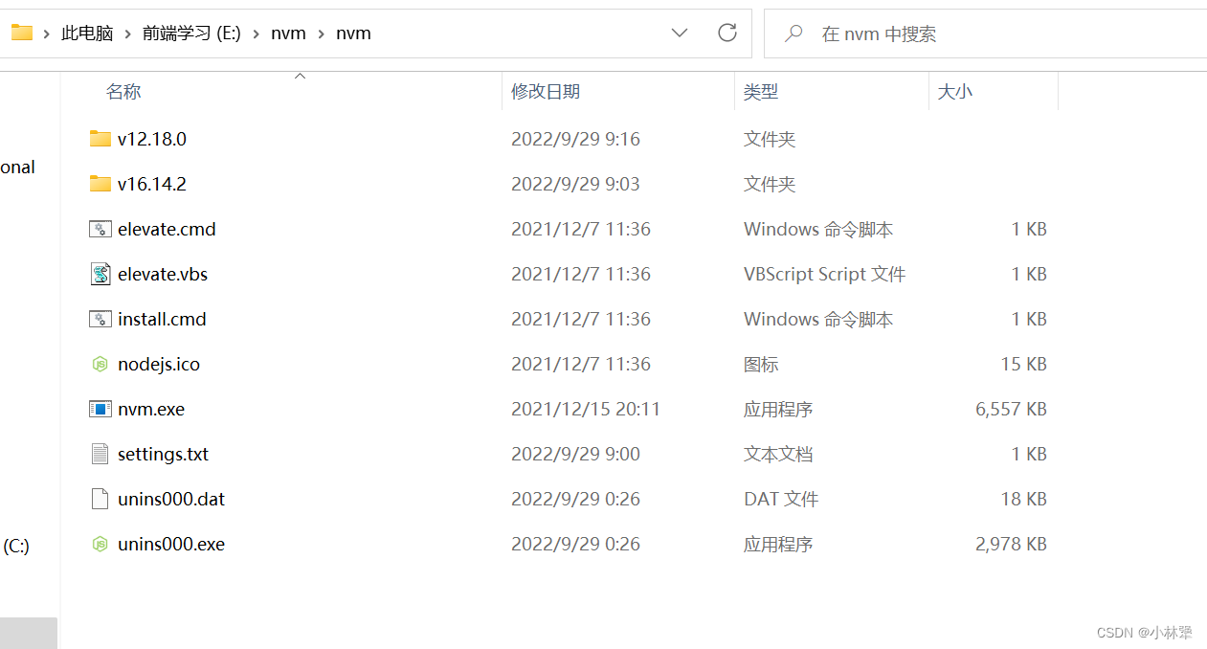Open the v12.18.0 folder icon
The image size is (1207, 649).
coord(101,139)
